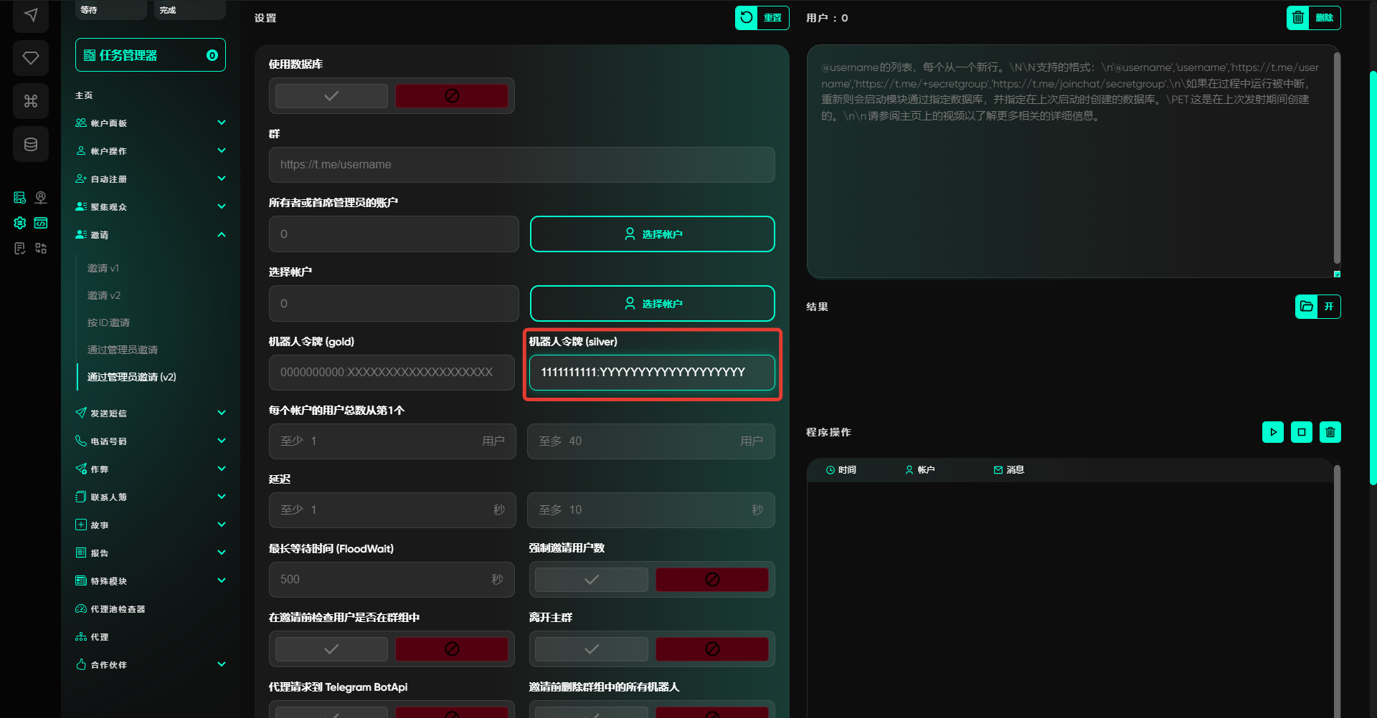Open 邀请 v1 menu item

pos(103,268)
